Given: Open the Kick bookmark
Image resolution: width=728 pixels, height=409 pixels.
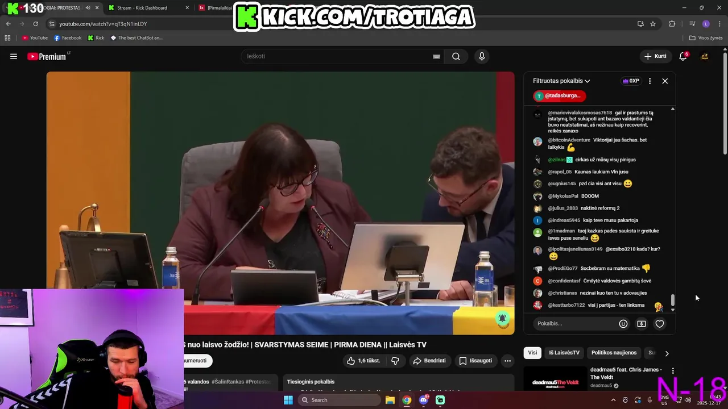Looking at the screenshot, I should (x=96, y=38).
